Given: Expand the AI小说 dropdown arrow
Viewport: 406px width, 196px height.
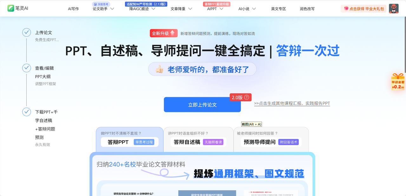Looking at the screenshot, I should (254, 9).
